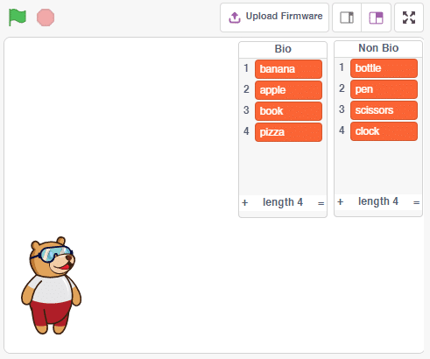Select scissors item in Non Bio list
Screen dimensions: 430x359
[384, 110]
